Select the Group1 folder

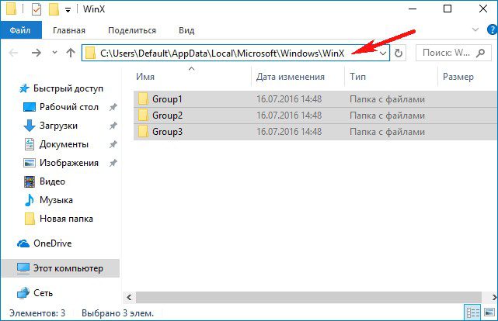315,99
